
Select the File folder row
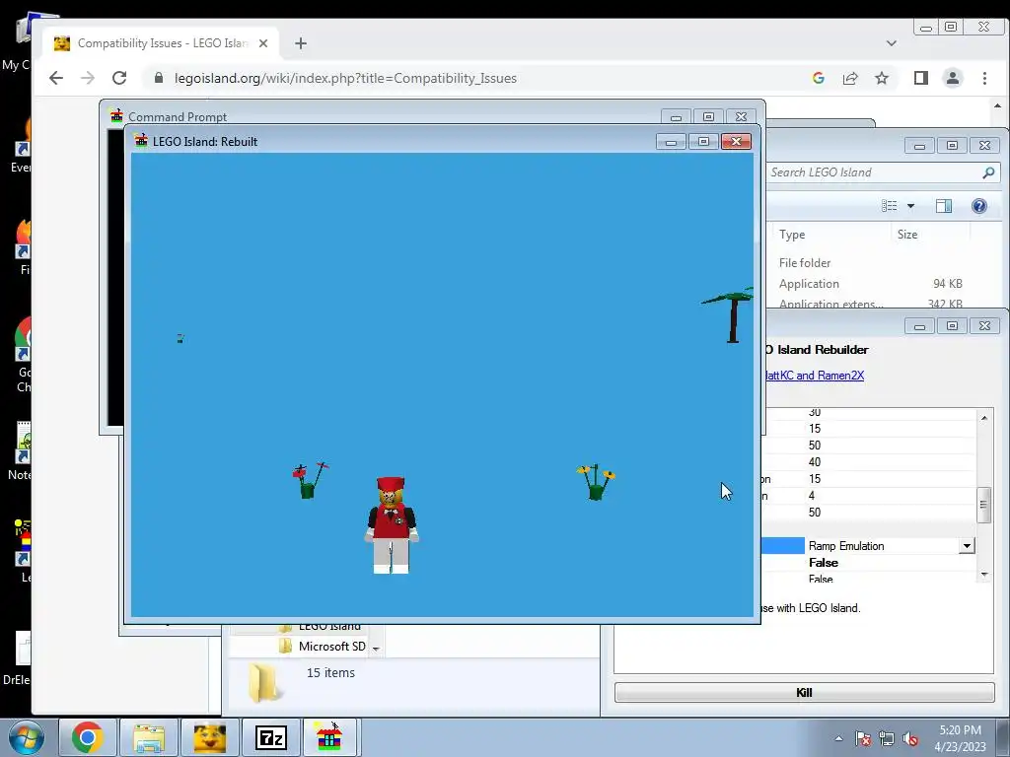(883, 262)
